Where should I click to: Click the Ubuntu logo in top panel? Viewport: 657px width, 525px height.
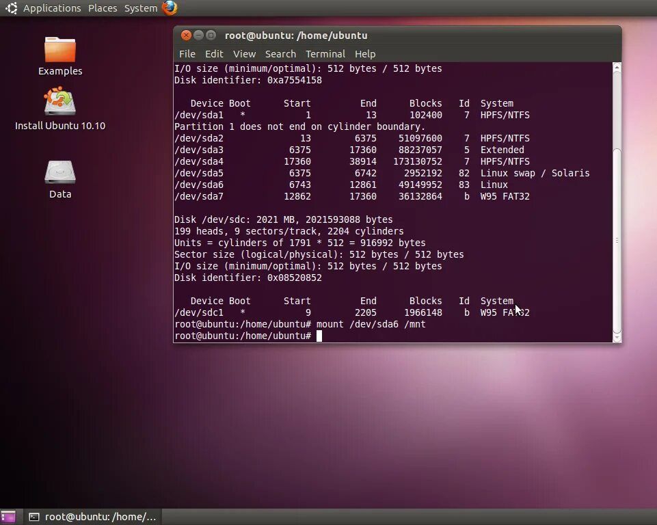tap(12, 8)
